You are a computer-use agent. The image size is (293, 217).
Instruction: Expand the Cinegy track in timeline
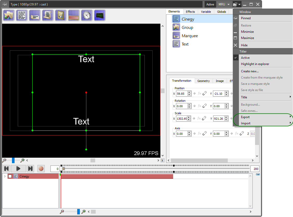5,176
